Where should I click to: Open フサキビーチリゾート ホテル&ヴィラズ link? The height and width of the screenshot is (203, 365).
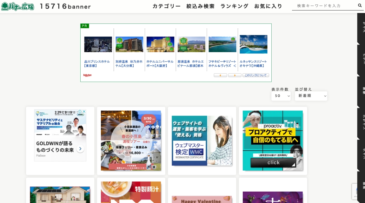222,64
